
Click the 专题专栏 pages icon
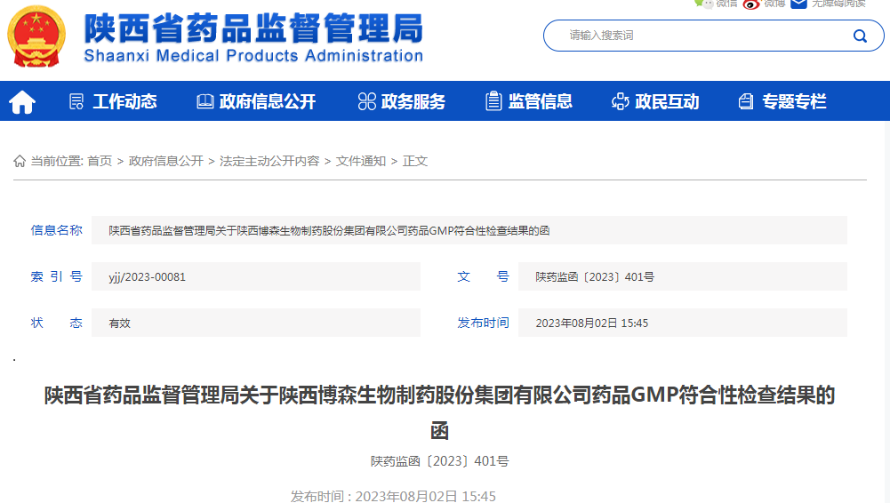(746, 101)
